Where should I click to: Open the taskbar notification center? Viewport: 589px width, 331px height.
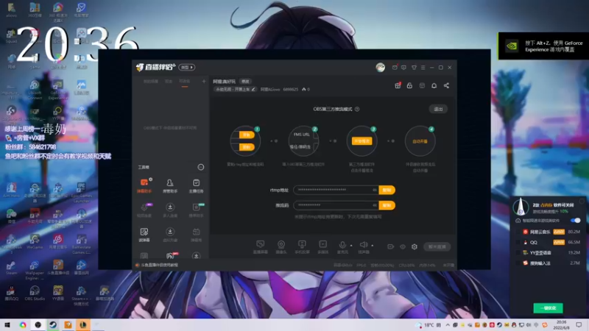coord(579,325)
